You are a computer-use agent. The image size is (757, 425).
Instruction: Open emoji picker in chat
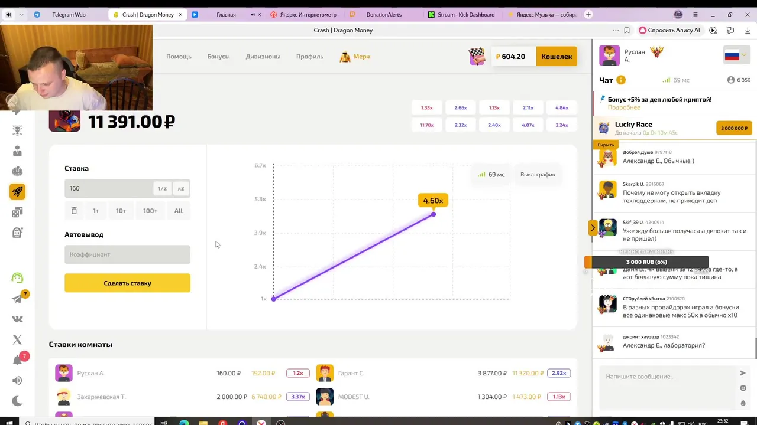[743, 388]
